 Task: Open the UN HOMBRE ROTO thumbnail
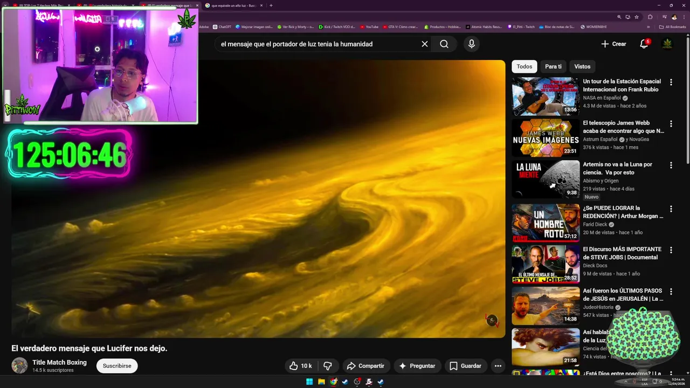(546, 223)
